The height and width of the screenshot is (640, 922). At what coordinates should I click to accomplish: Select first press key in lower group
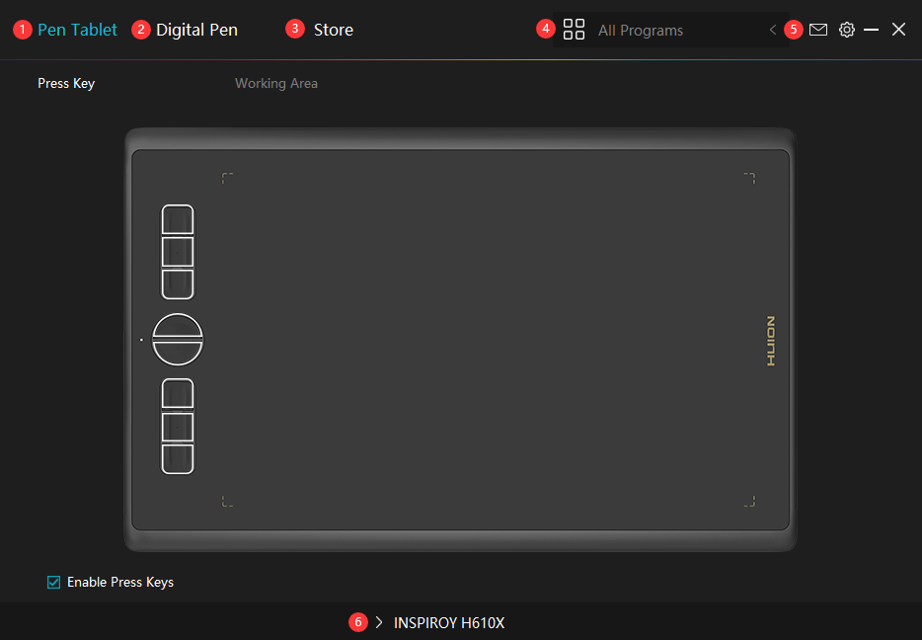click(178, 394)
